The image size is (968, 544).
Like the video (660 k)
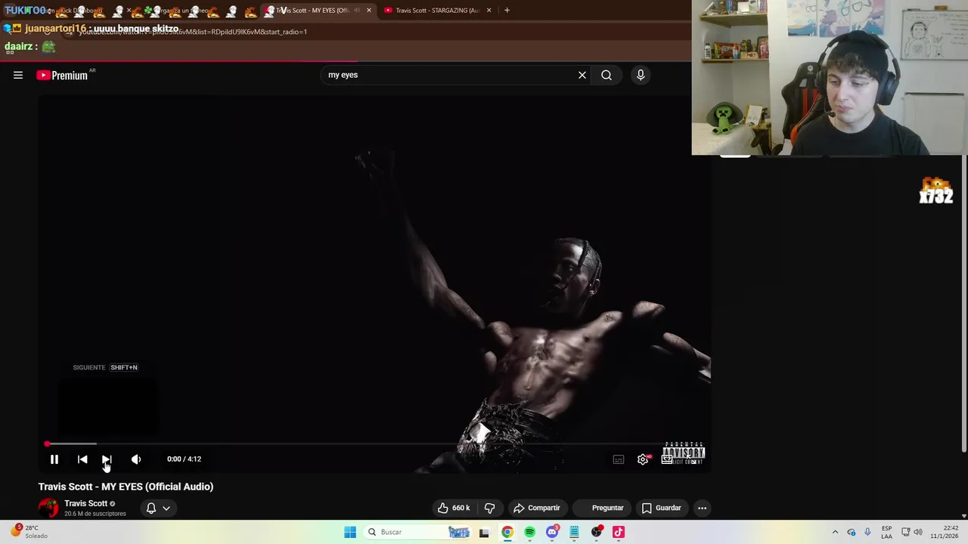(x=453, y=508)
